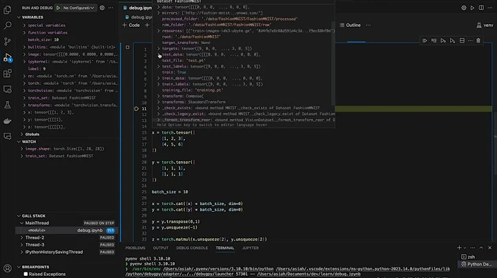Expand transform Compose in the hover popup

[x=159, y=96]
